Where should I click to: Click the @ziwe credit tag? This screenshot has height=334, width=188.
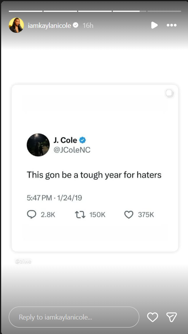(23, 261)
